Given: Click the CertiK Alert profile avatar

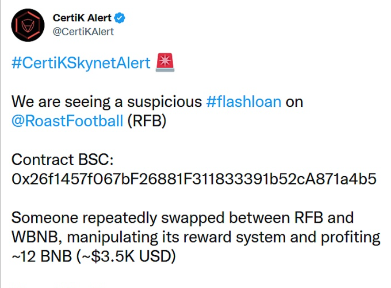Looking at the screenshot, I should click(x=28, y=25).
